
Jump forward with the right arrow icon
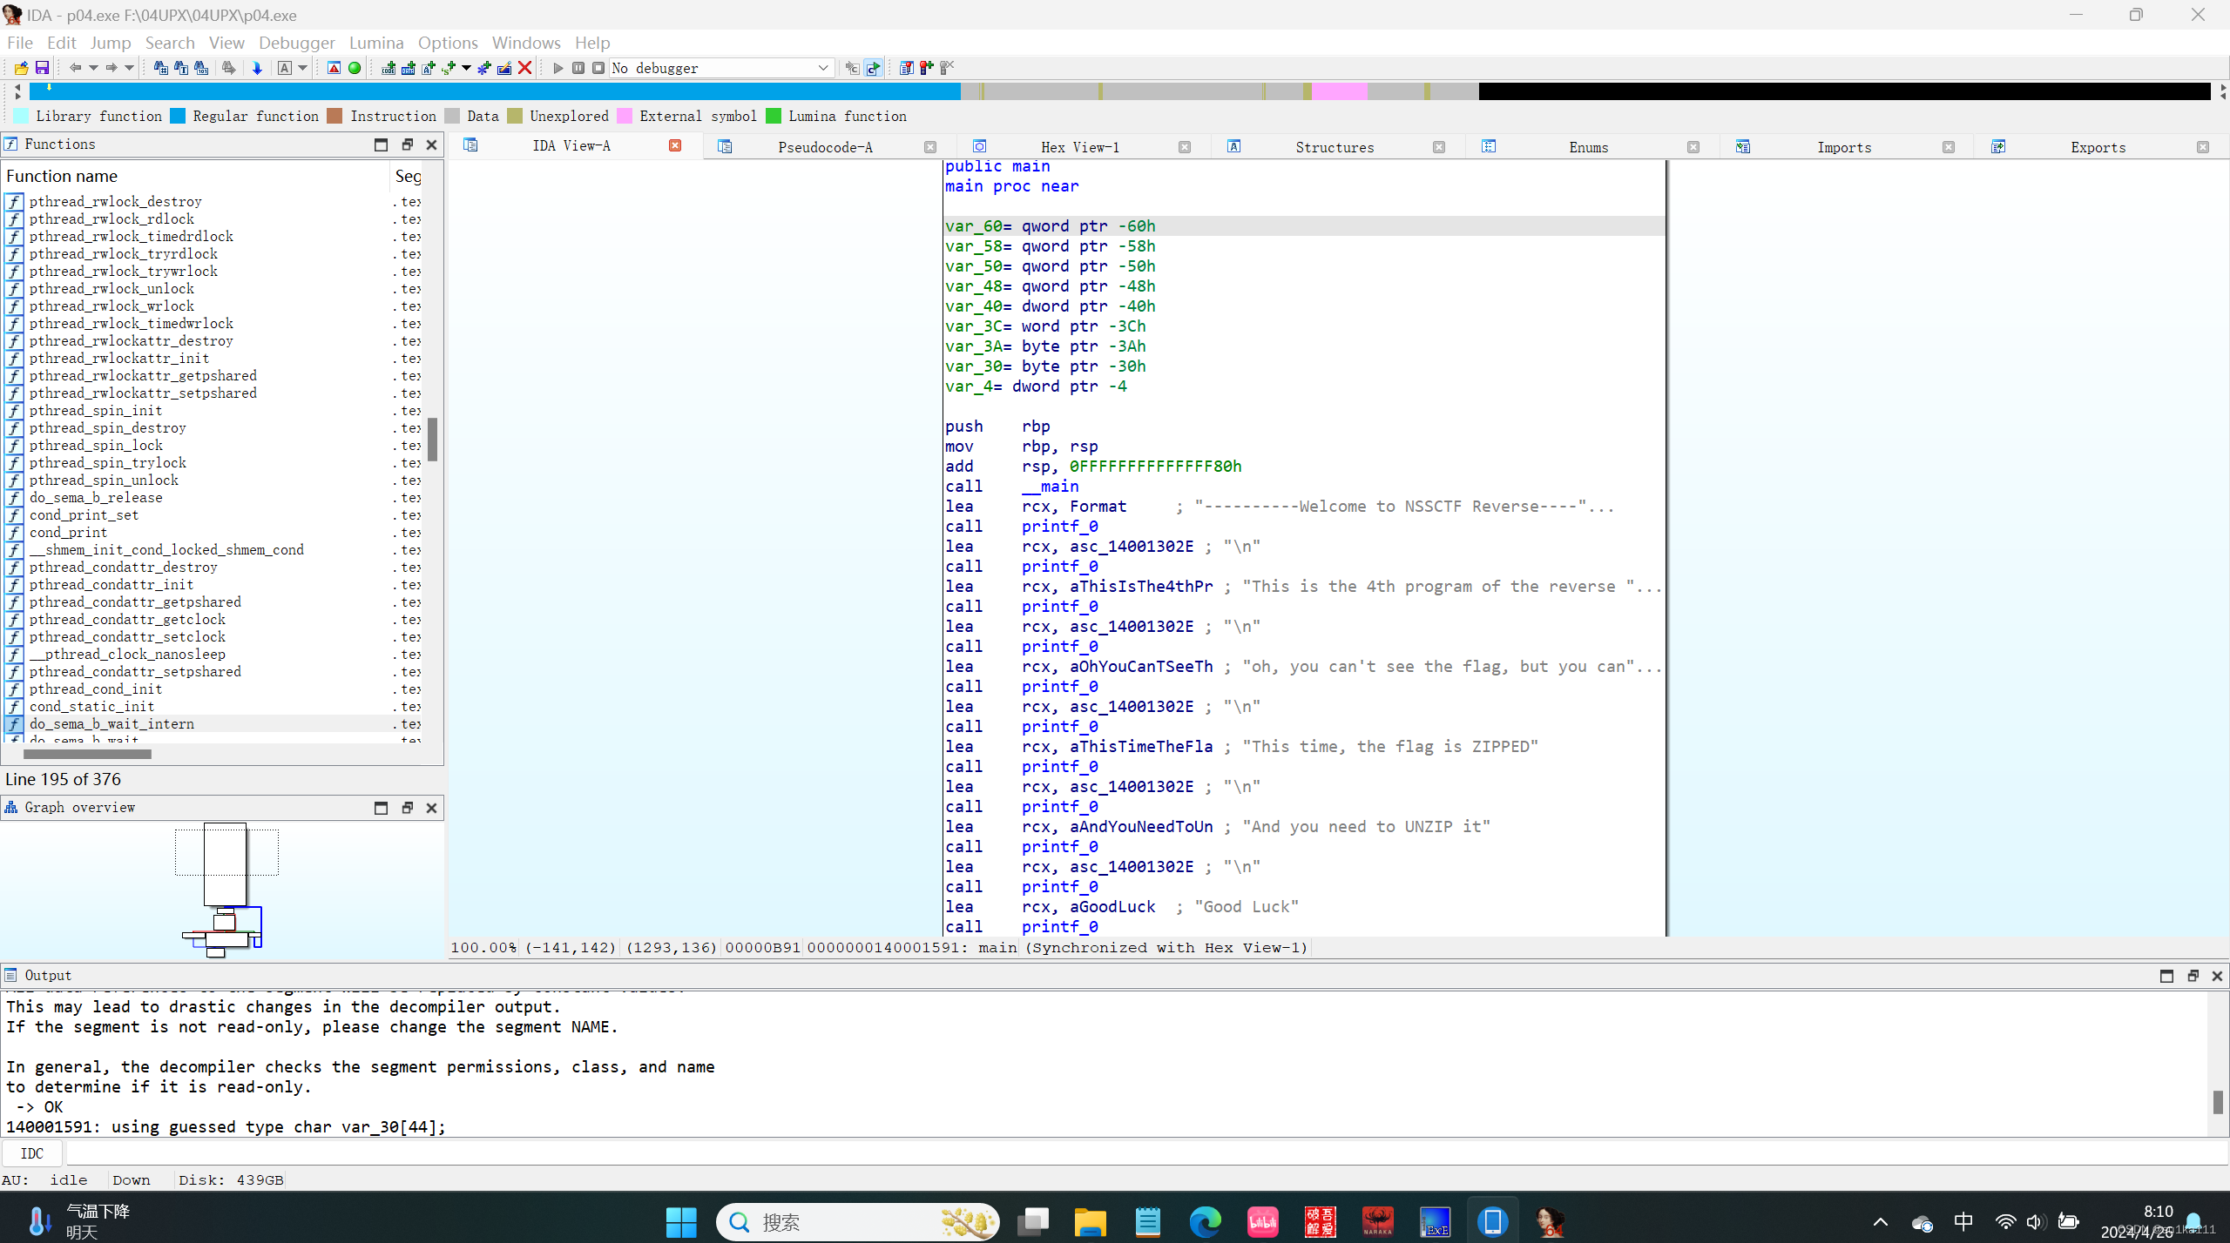[111, 68]
